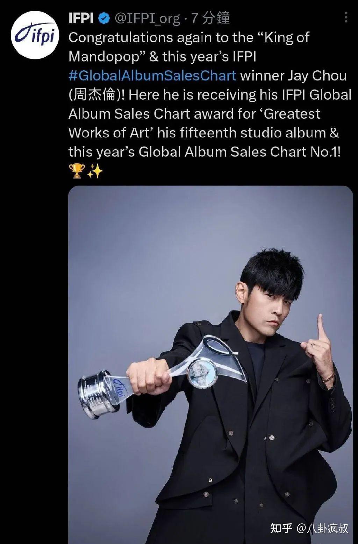
Task: Open the attached photo of Jay Chou
Action: click(x=210, y=365)
